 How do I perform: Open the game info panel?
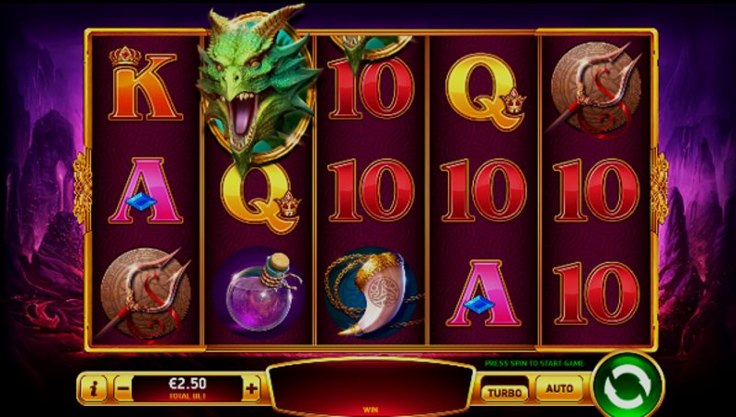click(93, 388)
